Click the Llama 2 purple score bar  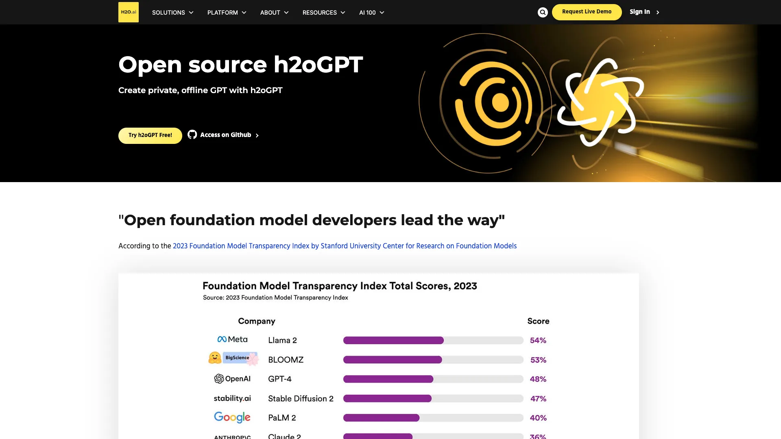(x=393, y=341)
